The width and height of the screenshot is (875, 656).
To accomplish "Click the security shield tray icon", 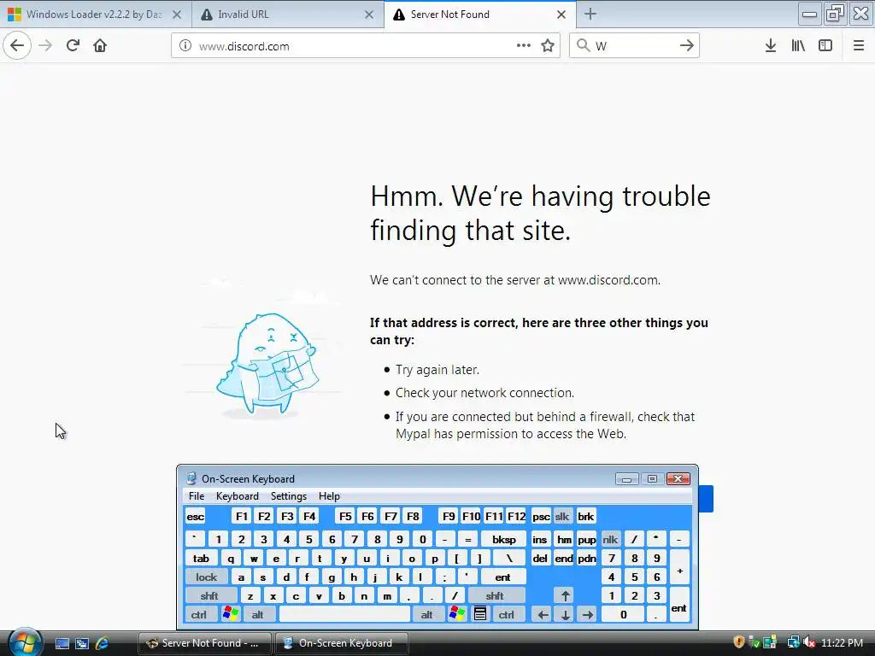I will [739, 642].
